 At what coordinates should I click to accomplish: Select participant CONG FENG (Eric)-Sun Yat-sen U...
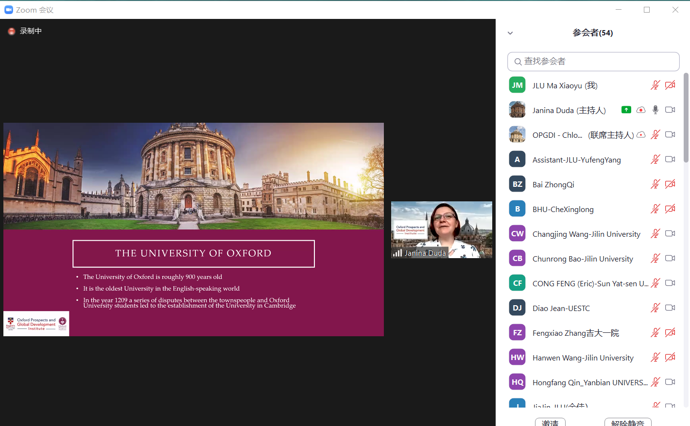click(x=590, y=283)
